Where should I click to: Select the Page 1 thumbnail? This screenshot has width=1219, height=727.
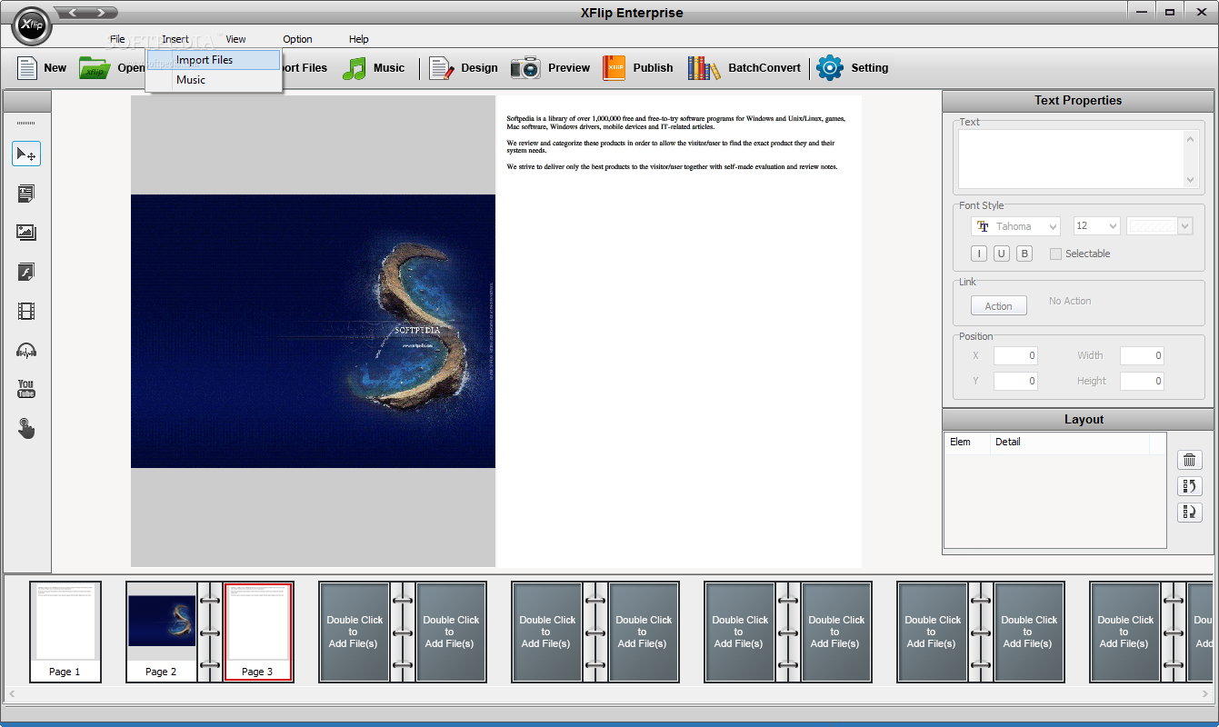pyautogui.click(x=65, y=632)
